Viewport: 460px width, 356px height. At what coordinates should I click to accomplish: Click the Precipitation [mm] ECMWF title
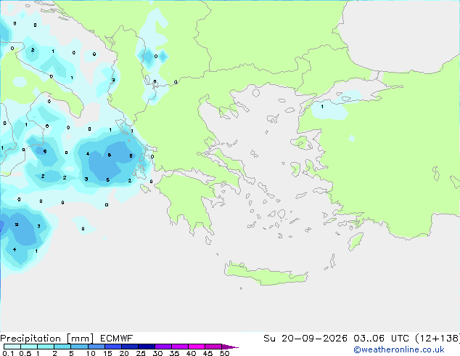click(x=67, y=339)
